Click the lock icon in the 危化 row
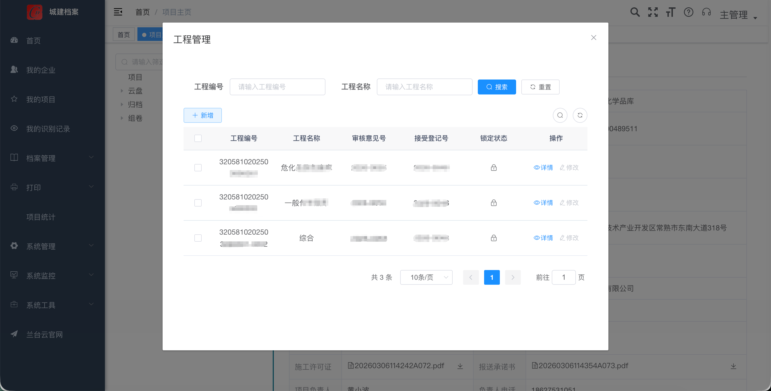This screenshot has width=771, height=391. 494,167
